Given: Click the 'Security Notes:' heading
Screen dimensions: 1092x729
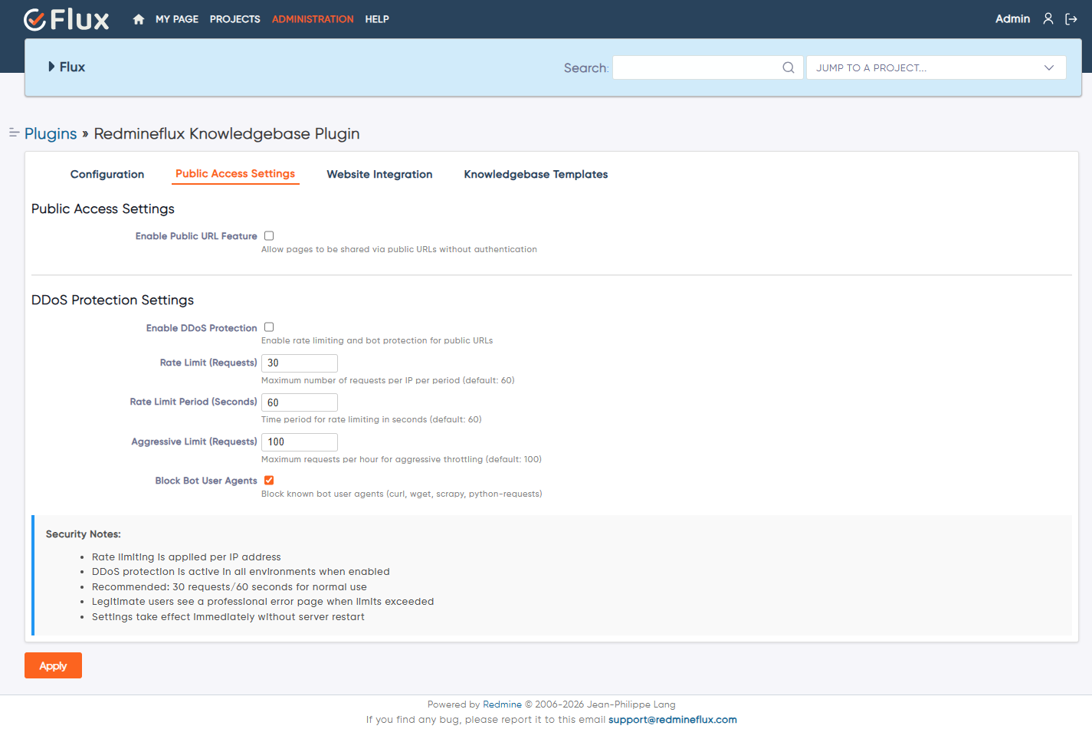Looking at the screenshot, I should coord(84,534).
